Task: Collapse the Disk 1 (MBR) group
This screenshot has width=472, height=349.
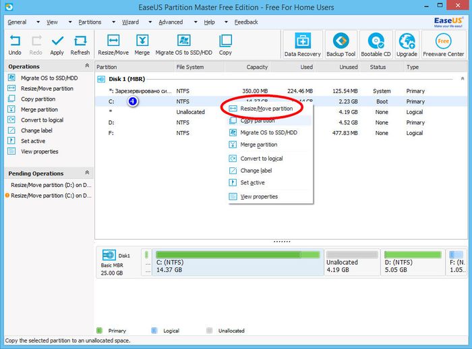Action: pyautogui.click(x=463, y=79)
